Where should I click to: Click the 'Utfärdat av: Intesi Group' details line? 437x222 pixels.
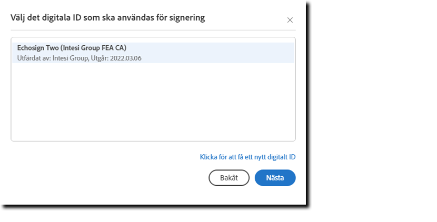point(79,58)
